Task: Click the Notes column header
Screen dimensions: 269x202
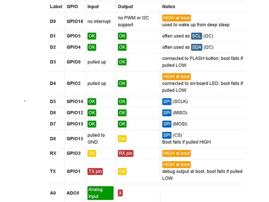Action: (168, 7)
